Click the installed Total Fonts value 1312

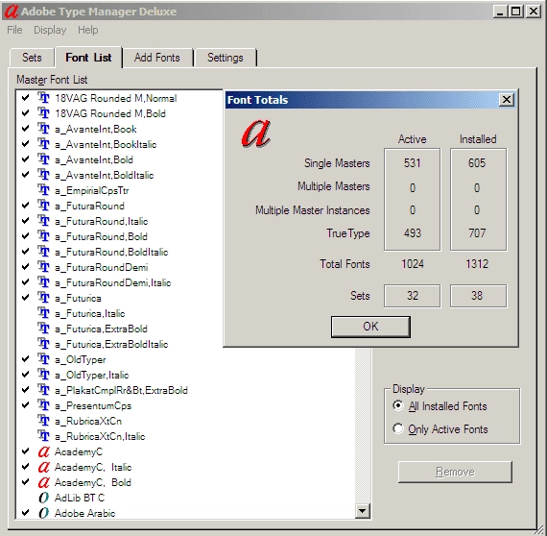[477, 263]
